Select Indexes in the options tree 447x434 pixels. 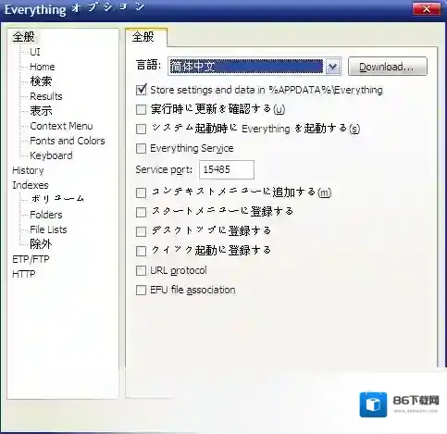click(x=31, y=185)
